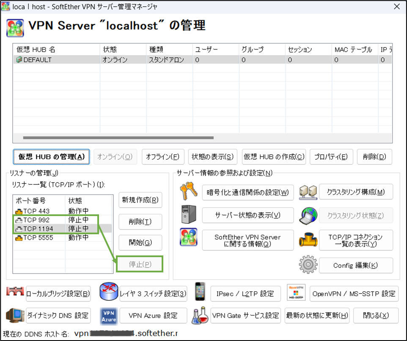Click the DEFAULT hub cube icon
This screenshot has height=341, width=407.
(x=19, y=60)
